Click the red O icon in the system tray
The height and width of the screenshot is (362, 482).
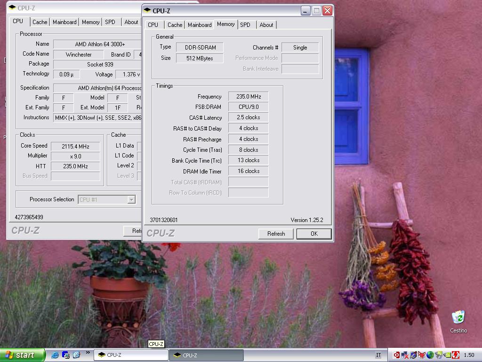tap(396, 355)
